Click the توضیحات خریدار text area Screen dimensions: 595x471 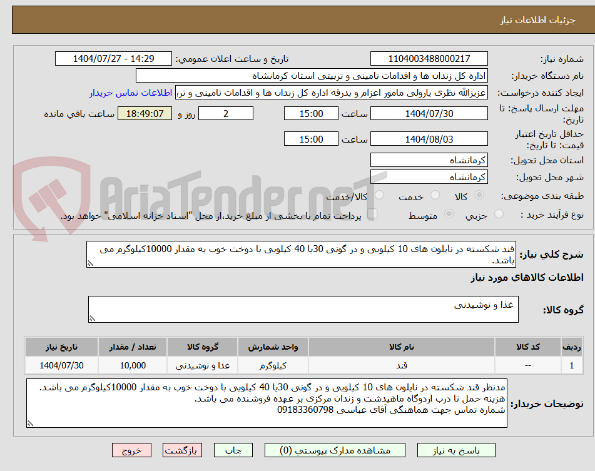[x=267, y=403]
